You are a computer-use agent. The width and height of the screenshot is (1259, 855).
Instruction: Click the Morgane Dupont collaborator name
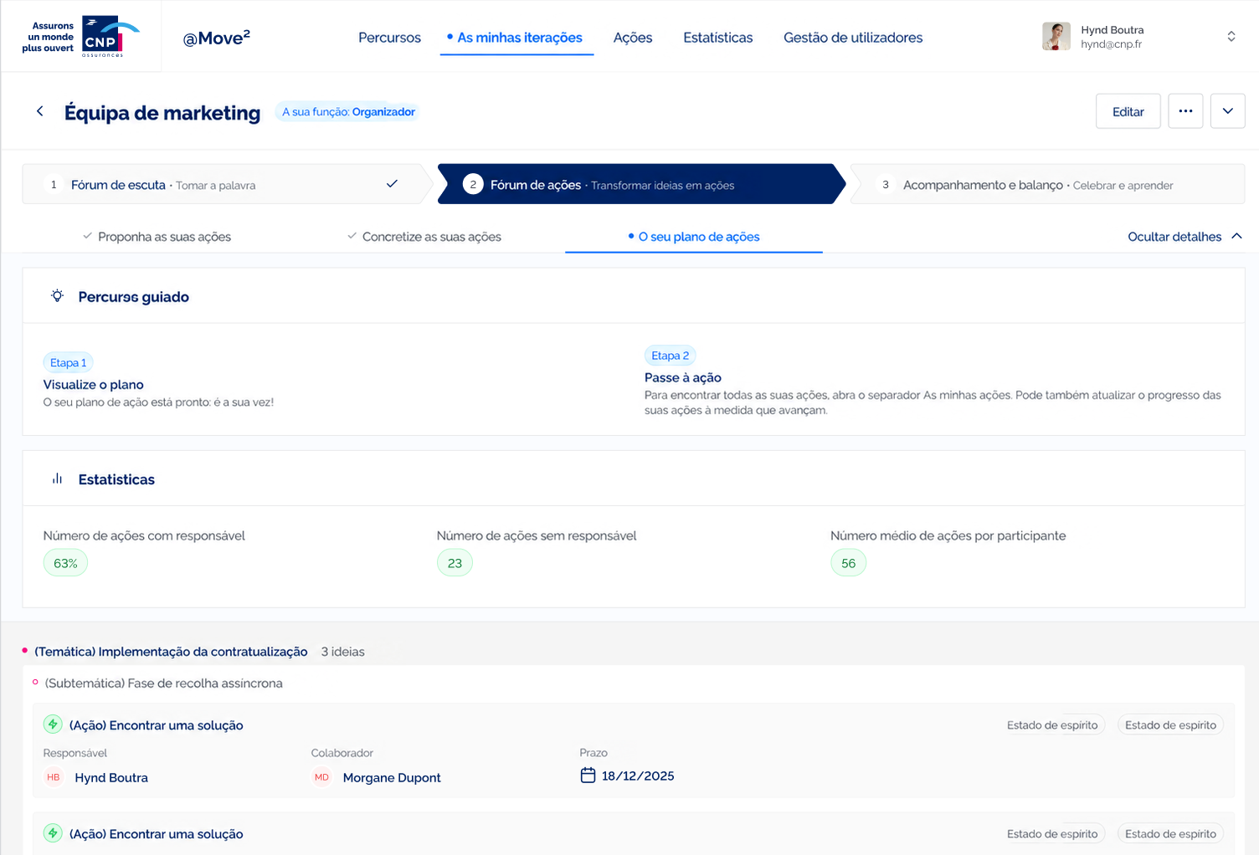pos(392,777)
